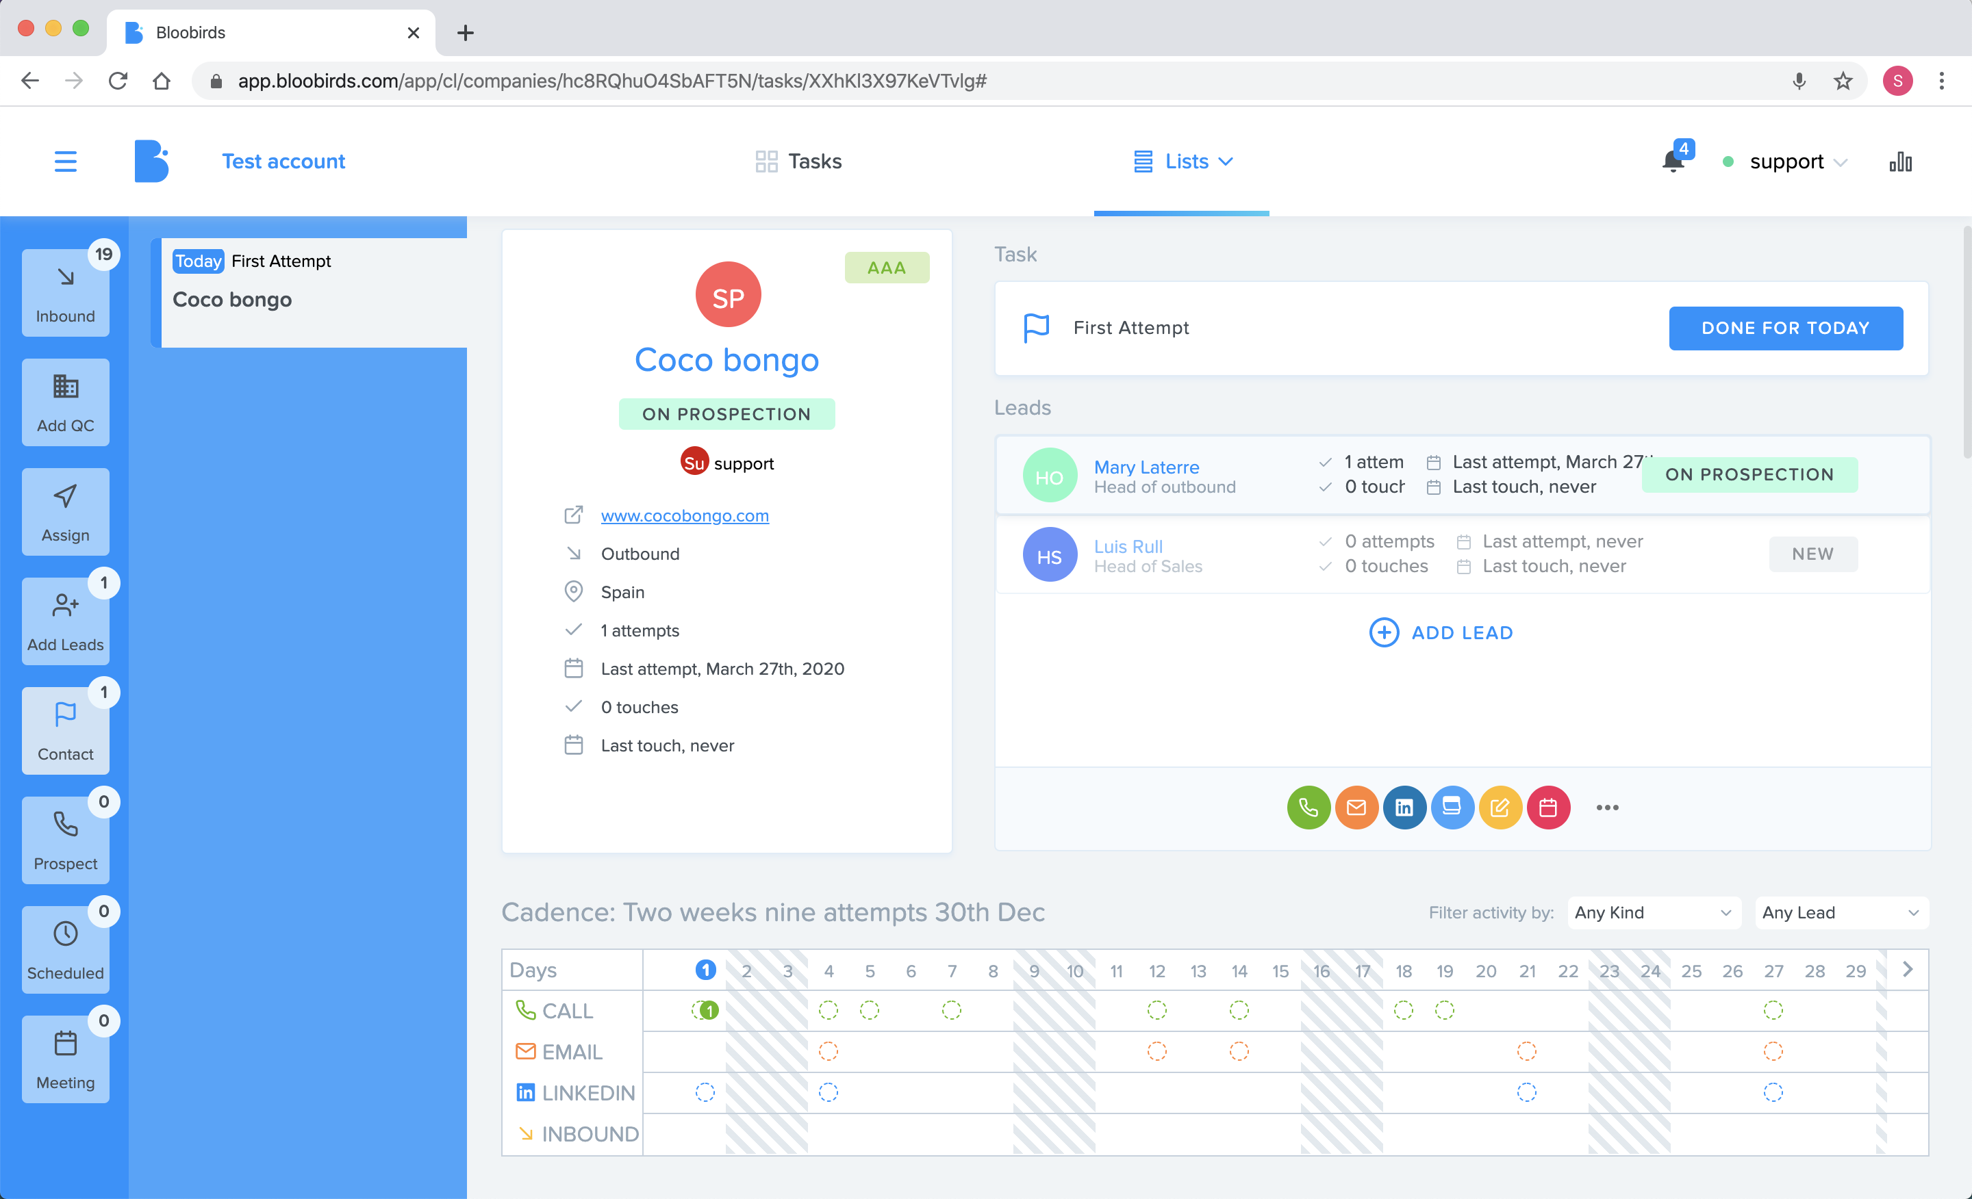This screenshot has width=1972, height=1199.
Task: Open the Contact sidebar item
Action: tap(66, 730)
